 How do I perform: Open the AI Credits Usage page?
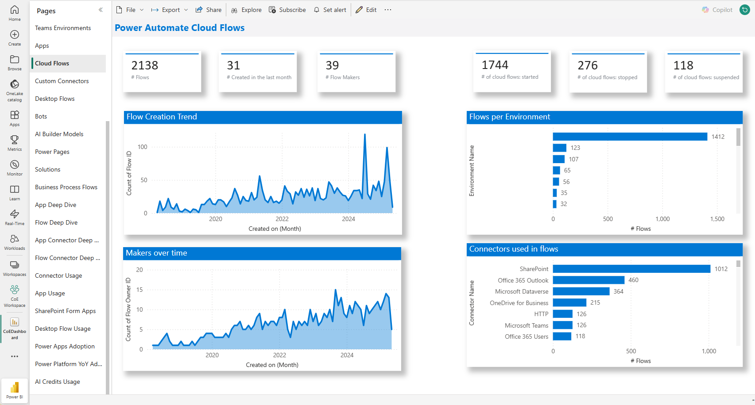68,382
